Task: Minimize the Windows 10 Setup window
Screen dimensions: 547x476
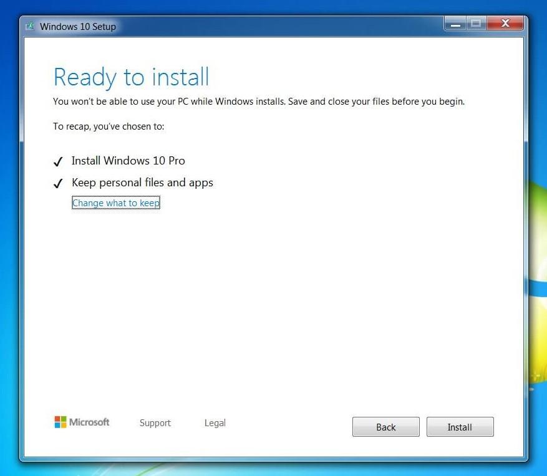Action: [x=455, y=24]
